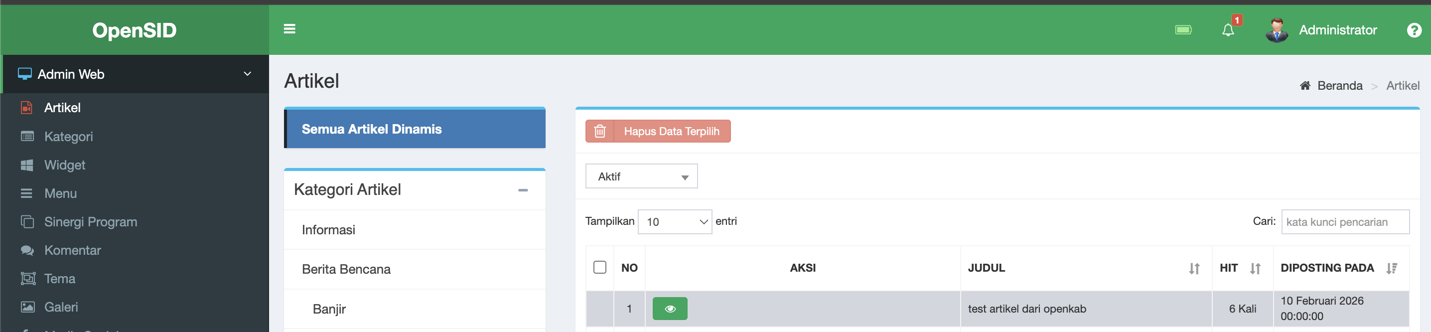Choose the Berita Bencana category
This screenshot has width=1431, height=332.
coord(345,269)
